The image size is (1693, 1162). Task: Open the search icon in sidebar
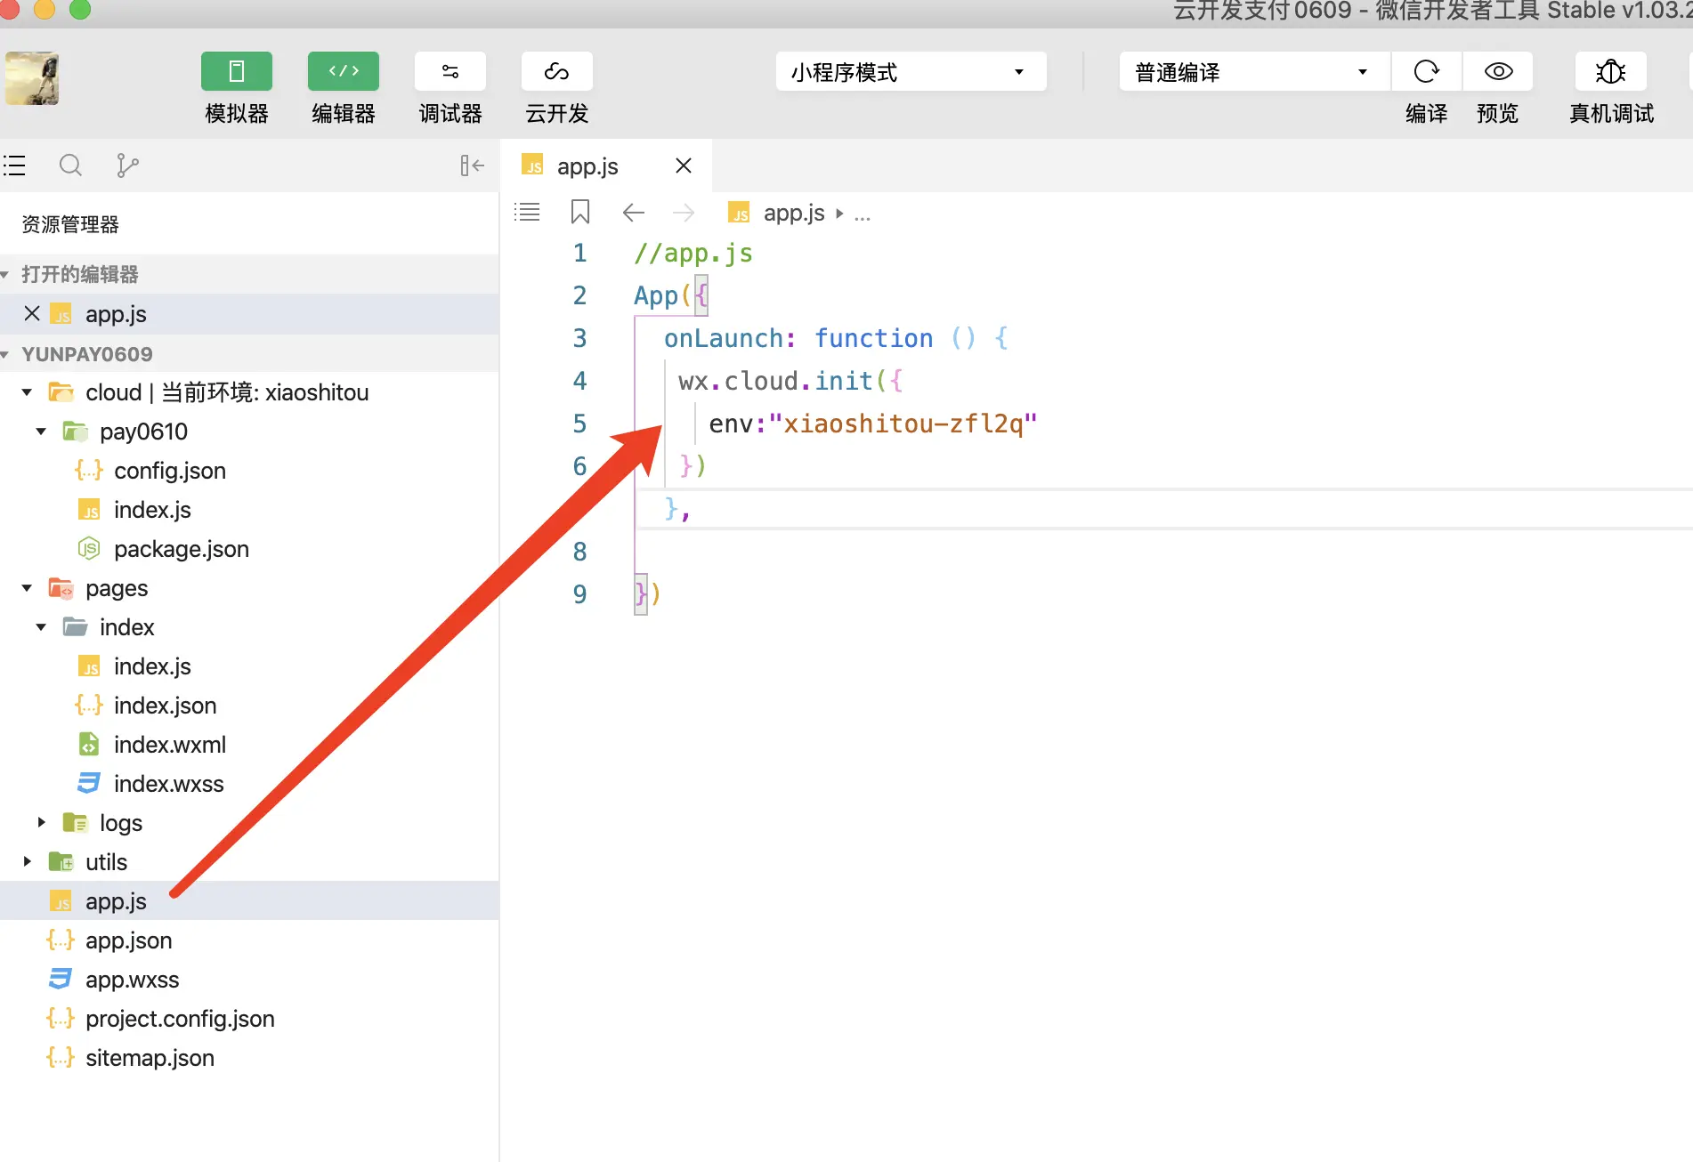[70, 165]
